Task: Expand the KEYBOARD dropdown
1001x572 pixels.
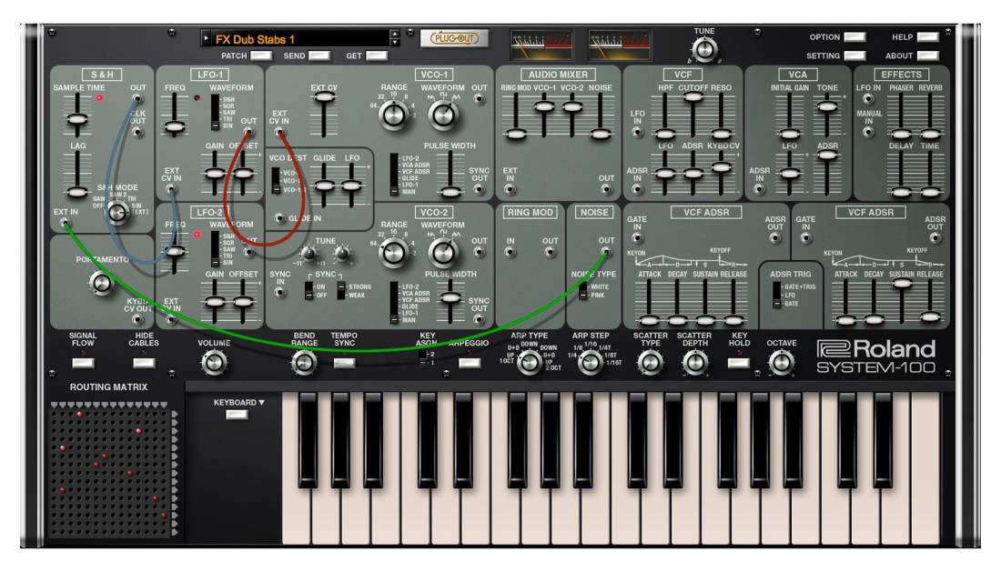Action: (x=238, y=415)
